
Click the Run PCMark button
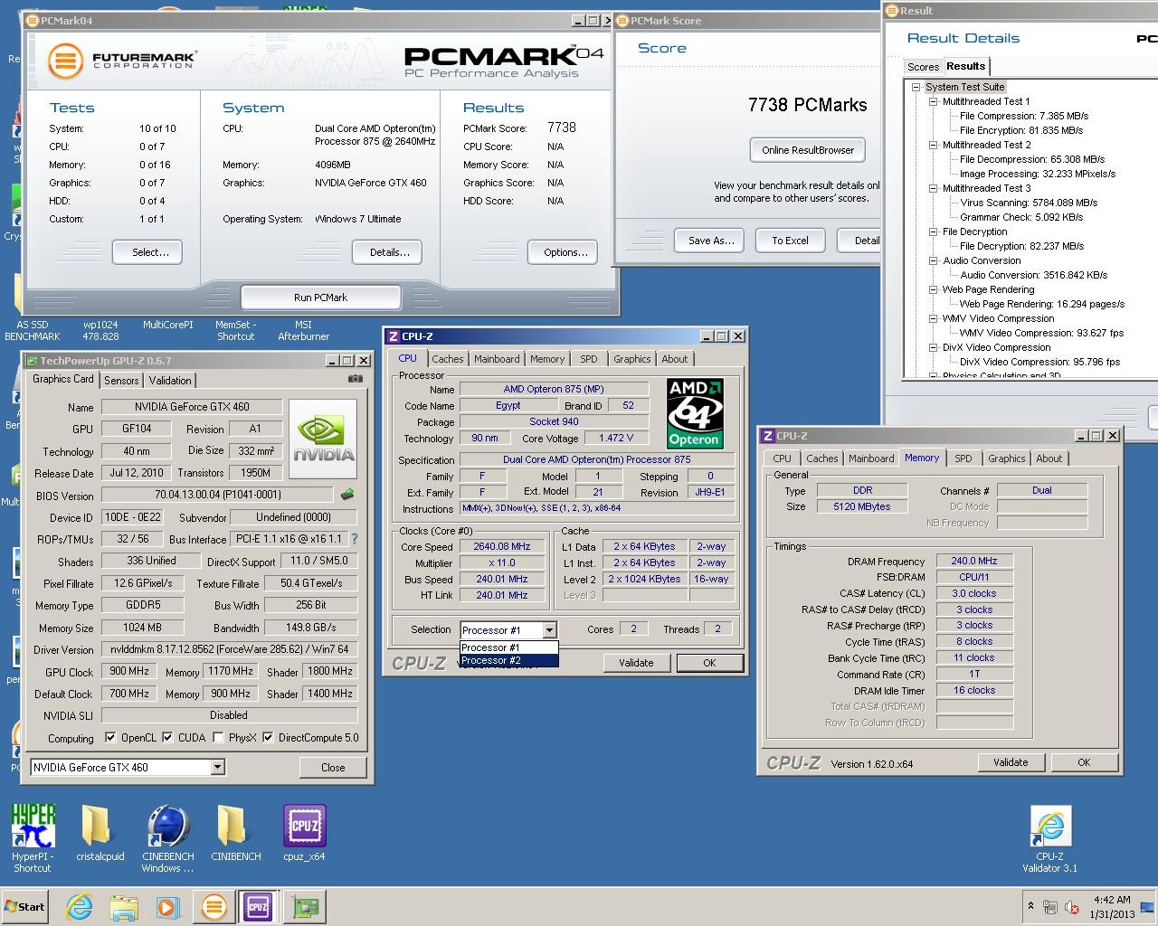[x=321, y=298]
